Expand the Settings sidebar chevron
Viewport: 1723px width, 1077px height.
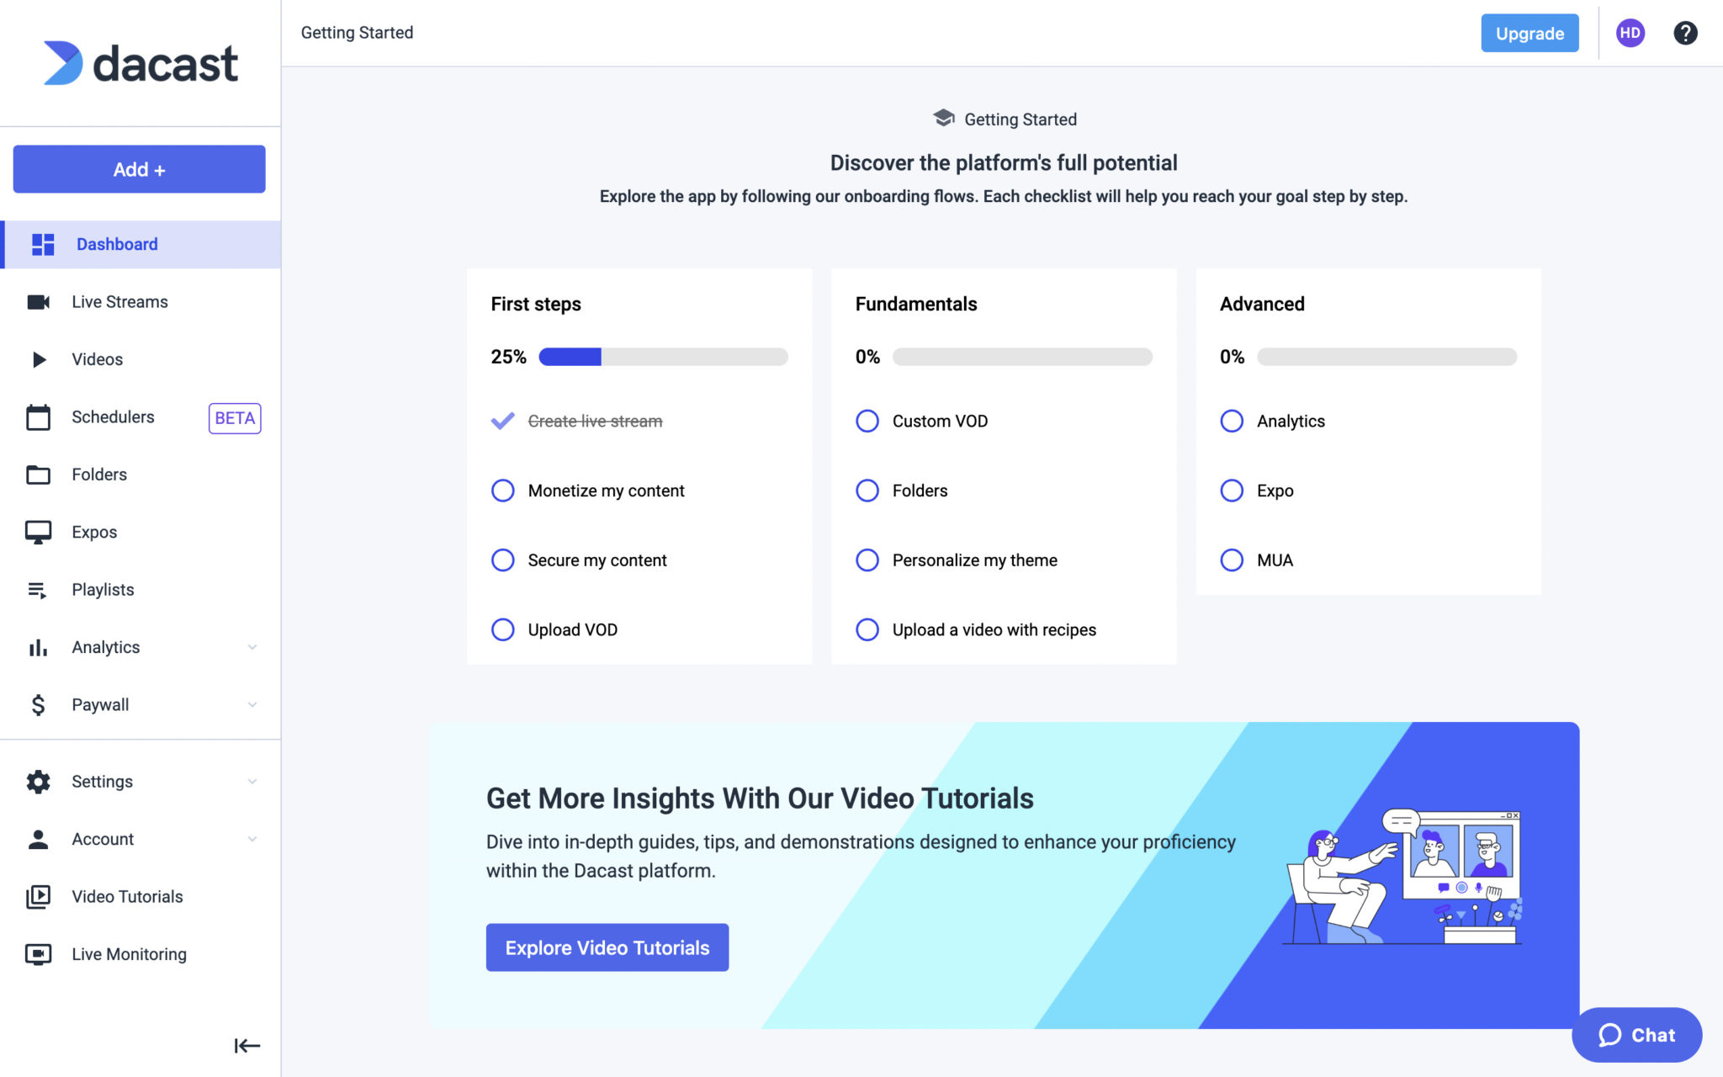click(252, 782)
